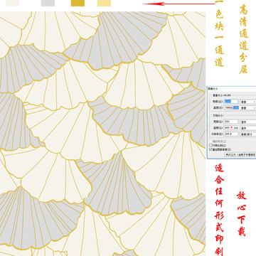The image size is (256, 256).
Task: Open the resolution 像素/英寸 unit dropdown
Action: (248, 134)
